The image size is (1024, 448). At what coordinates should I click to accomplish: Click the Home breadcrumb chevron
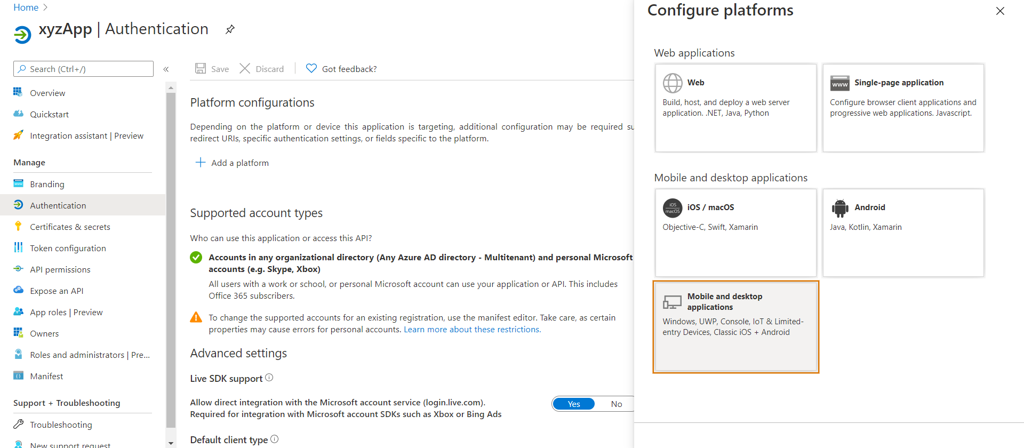(45, 7)
